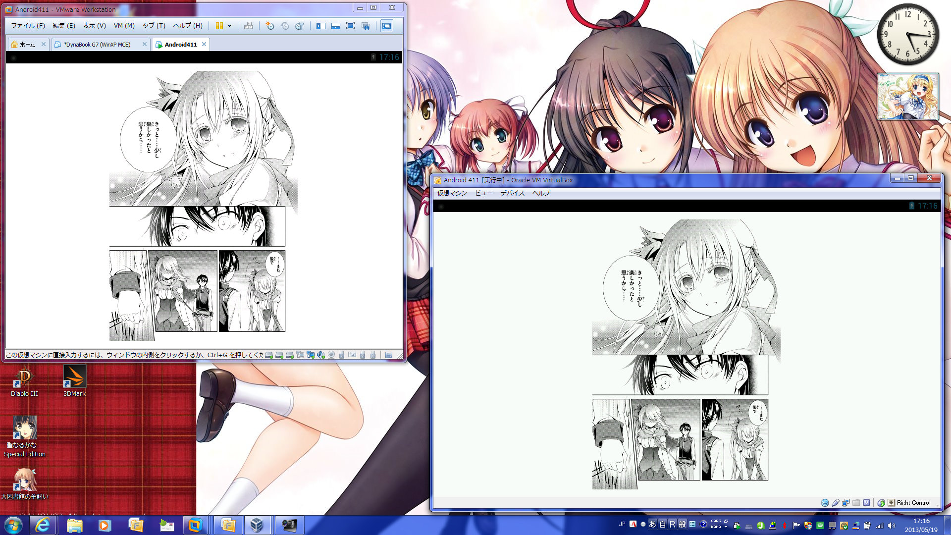Open Diablo III desktop shortcut
Screen dimensions: 951x535
pos(24,382)
